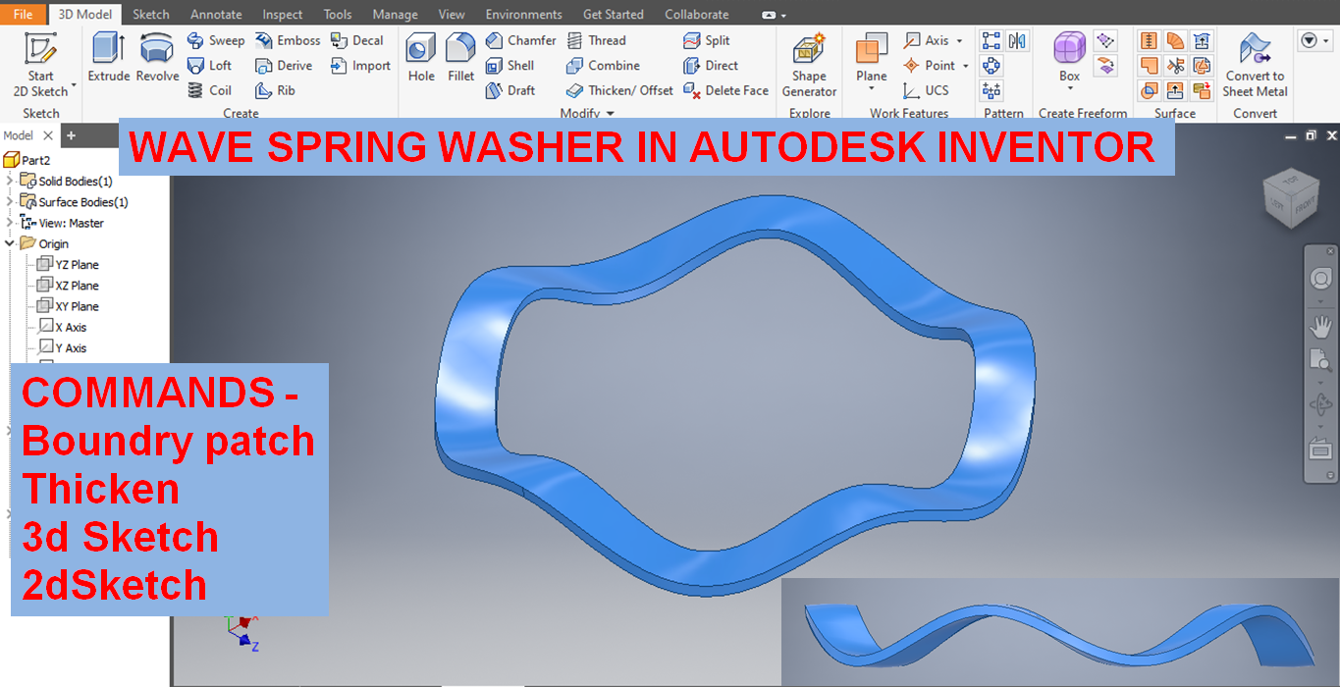Collapse the Origin folder

point(10,243)
